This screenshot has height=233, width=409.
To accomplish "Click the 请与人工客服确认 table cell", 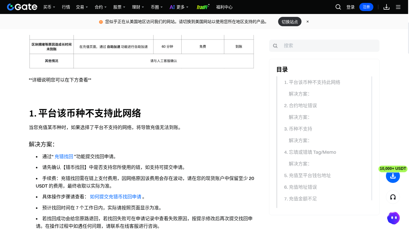I will click(164, 61).
